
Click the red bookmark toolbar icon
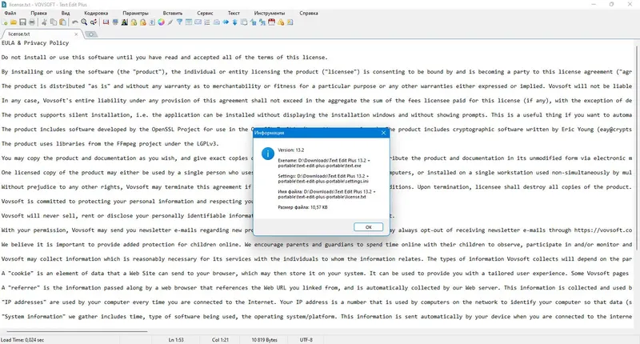(106, 22)
